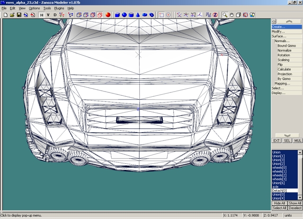
Task: Open the Tools menu
Action: point(47,8)
